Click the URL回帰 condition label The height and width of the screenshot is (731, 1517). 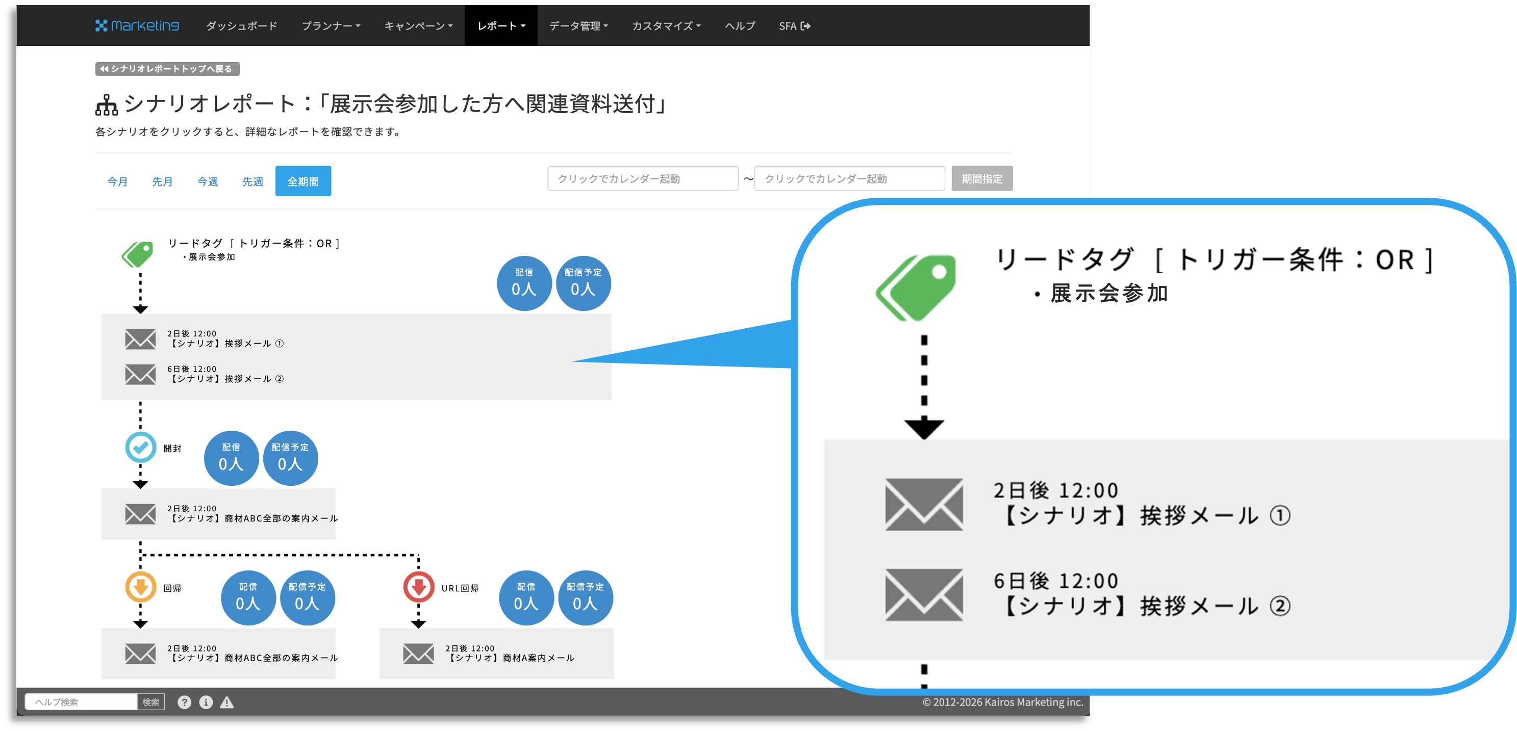coord(460,589)
